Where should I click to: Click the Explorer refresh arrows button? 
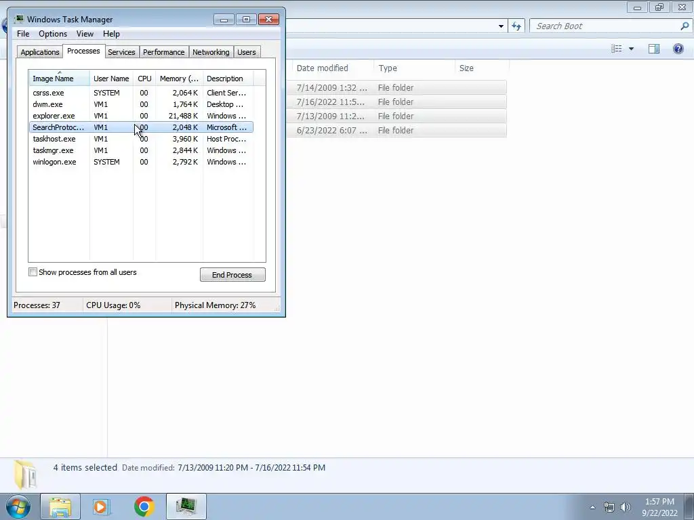516,26
